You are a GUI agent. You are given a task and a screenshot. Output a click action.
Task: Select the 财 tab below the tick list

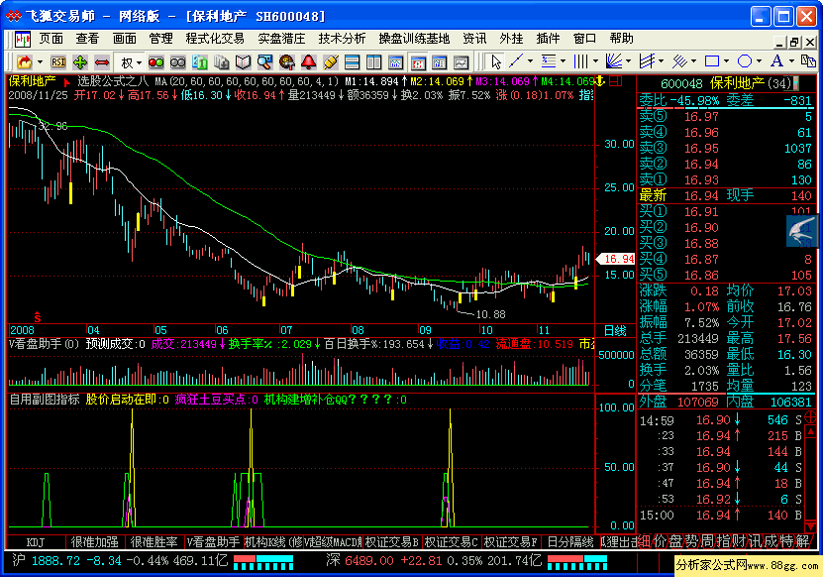coord(739,540)
